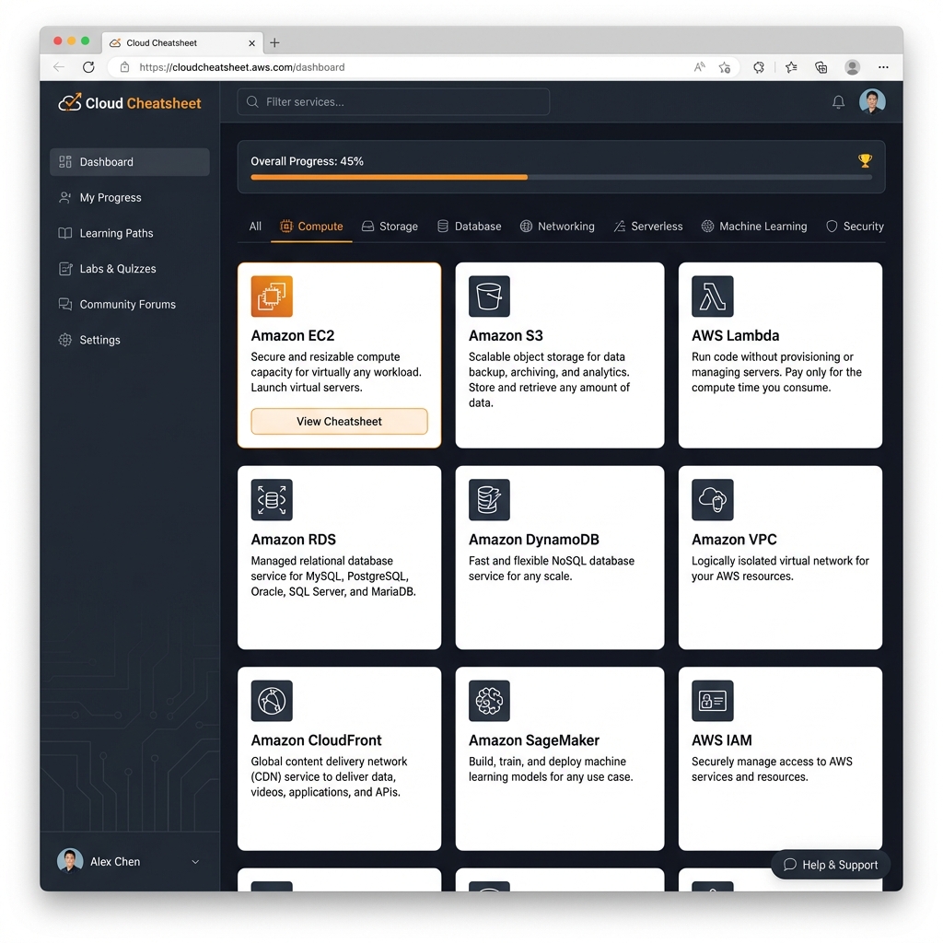Screen dimensions: 943x943
Task: Open the browser more options menu
Action: pos(882,66)
